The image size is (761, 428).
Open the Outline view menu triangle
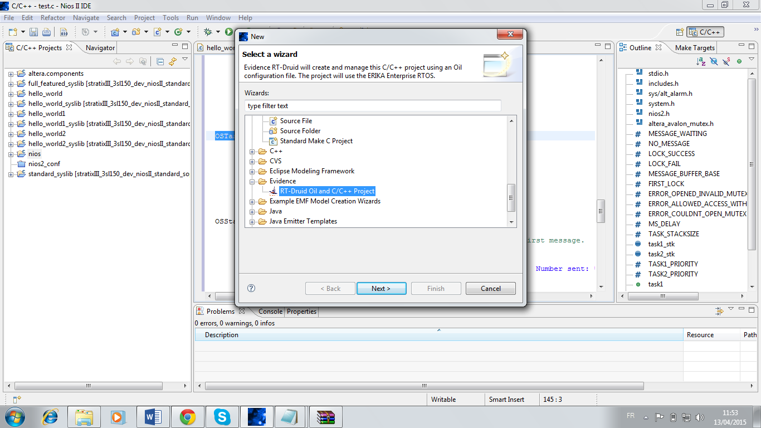[751, 60]
